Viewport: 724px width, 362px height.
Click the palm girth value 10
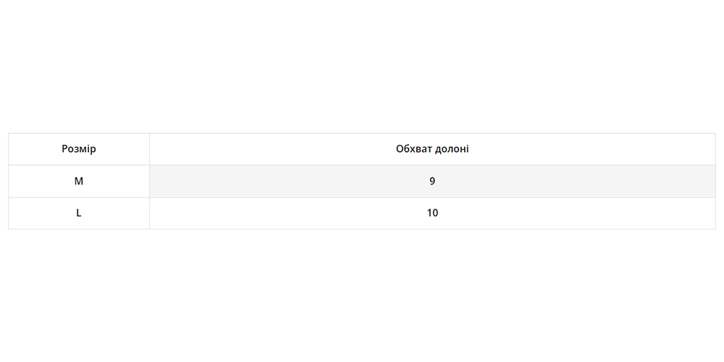432,213
